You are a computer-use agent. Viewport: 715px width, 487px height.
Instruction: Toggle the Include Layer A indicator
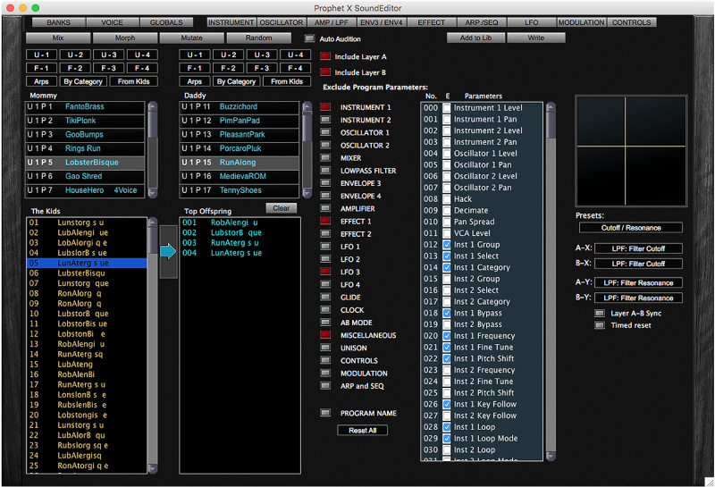(326, 56)
